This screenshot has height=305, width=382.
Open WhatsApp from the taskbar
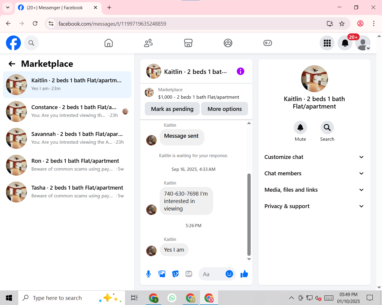[172, 298]
